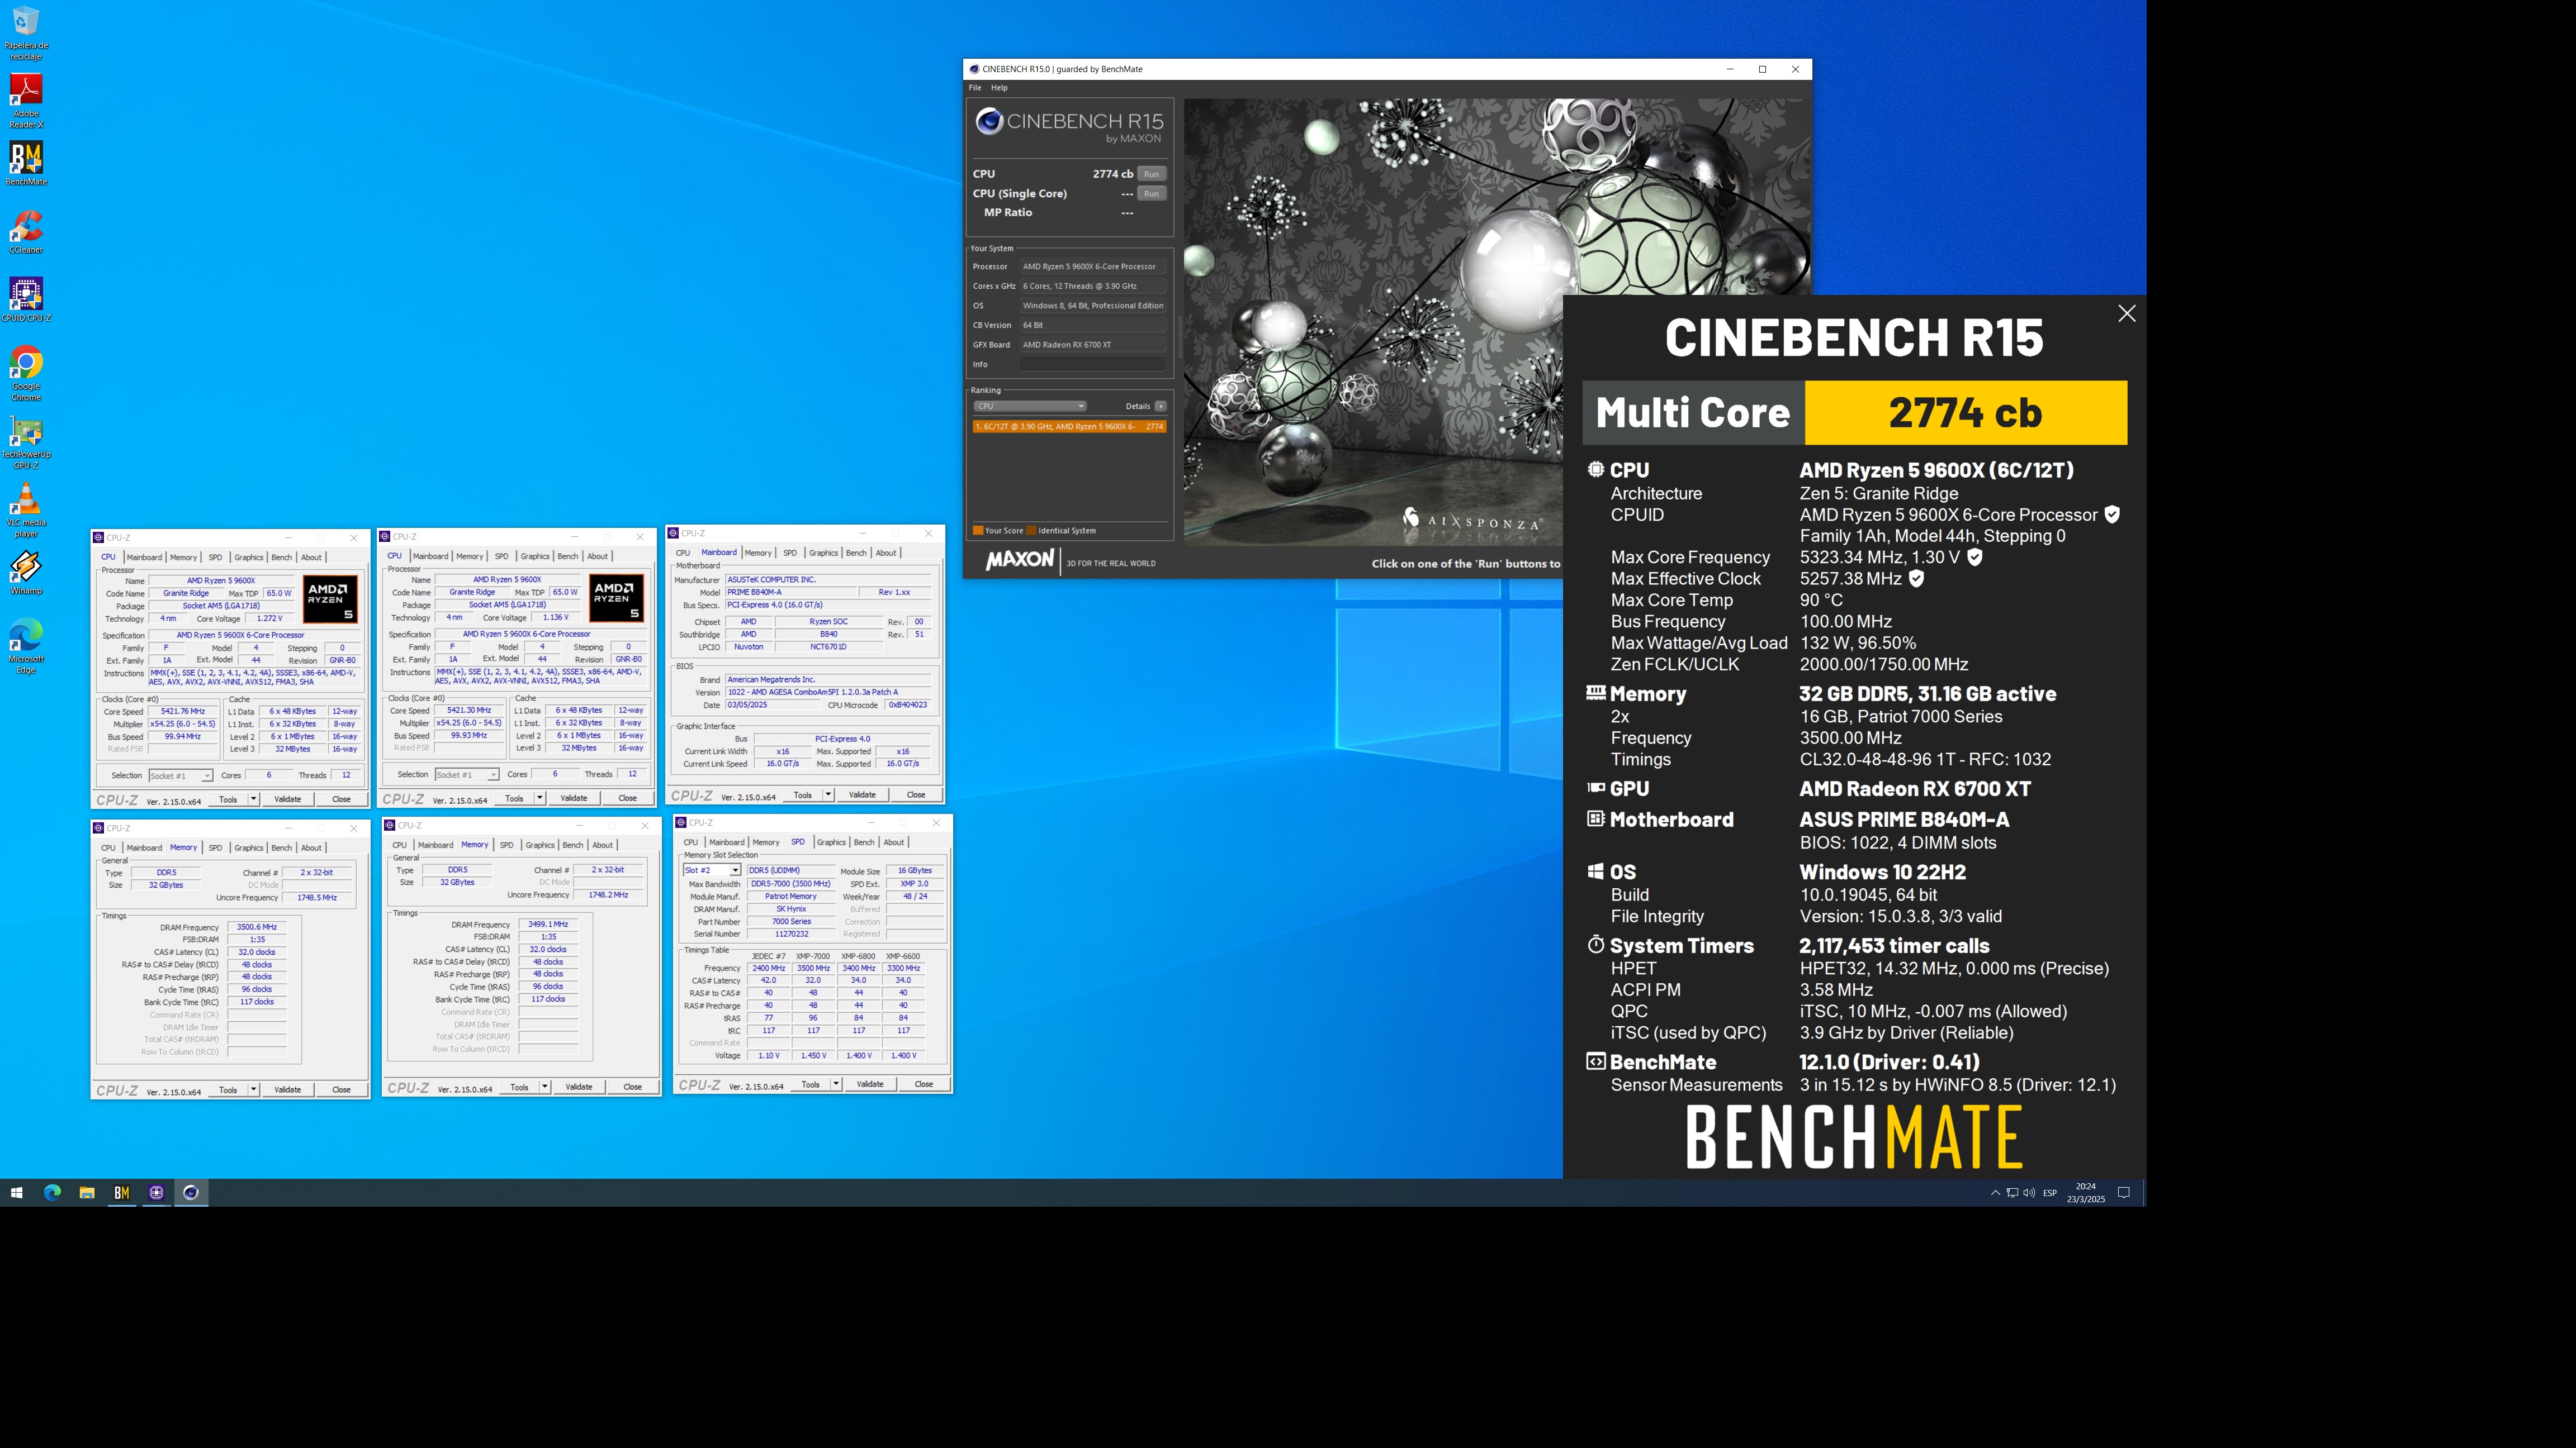The height and width of the screenshot is (1448, 2576).
Task: Click XMP-7000 column header in SPD Timings Table
Action: (813, 956)
